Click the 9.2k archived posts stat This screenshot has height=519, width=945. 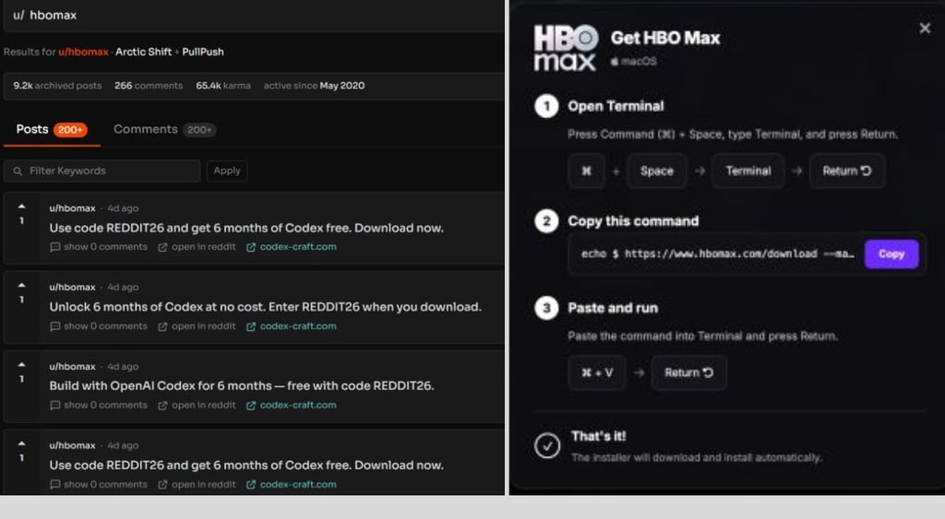coord(57,86)
